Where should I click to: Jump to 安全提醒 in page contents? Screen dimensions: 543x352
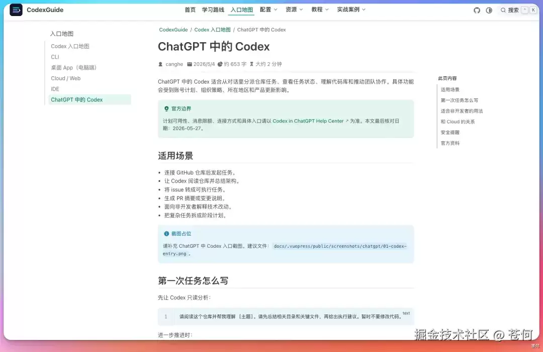click(450, 132)
